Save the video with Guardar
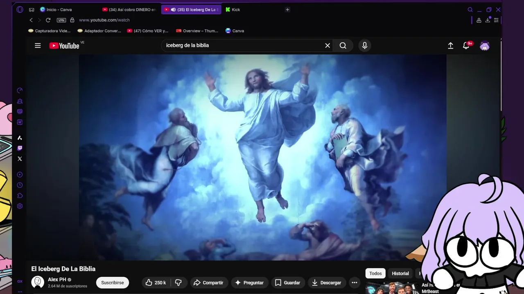524x294 pixels. (x=288, y=283)
